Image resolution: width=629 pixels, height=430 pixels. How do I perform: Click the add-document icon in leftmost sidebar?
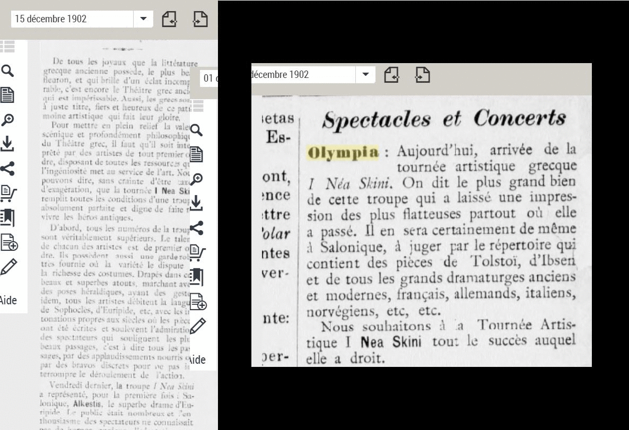click(x=9, y=243)
